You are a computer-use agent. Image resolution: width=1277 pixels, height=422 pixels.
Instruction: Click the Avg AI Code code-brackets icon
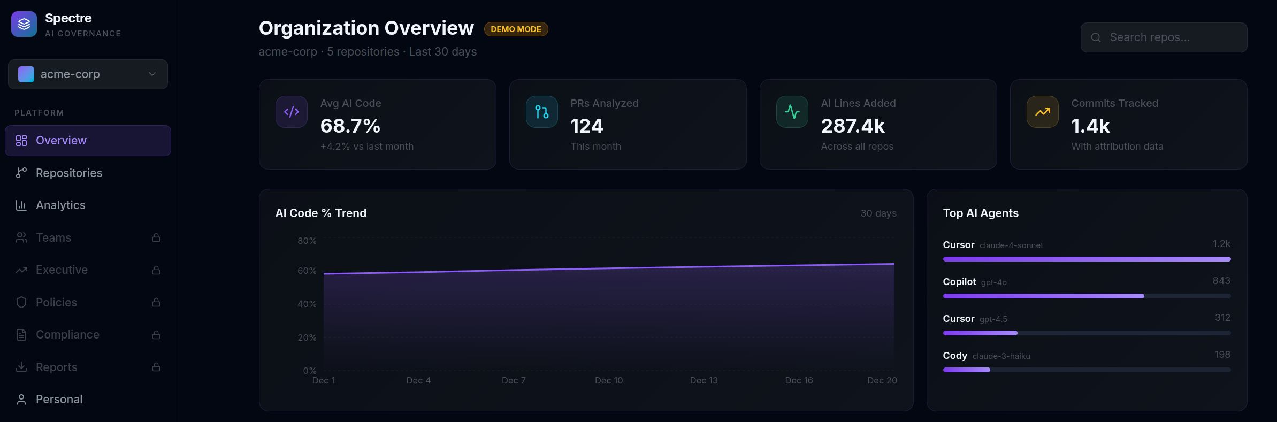tap(292, 112)
